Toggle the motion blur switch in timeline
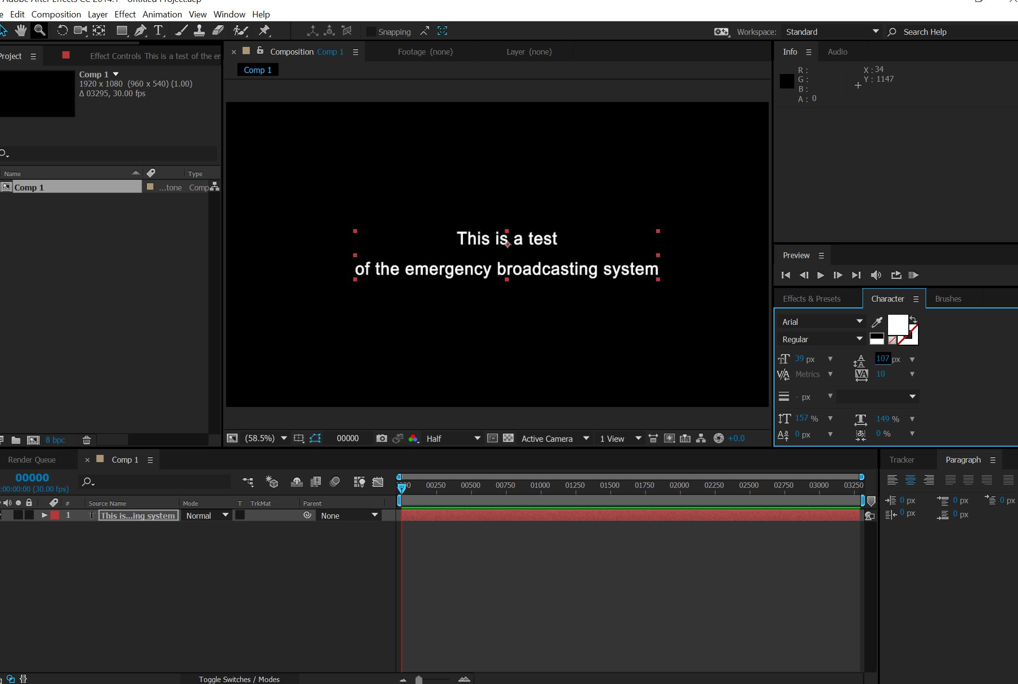1018x684 pixels. pos(335,482)
